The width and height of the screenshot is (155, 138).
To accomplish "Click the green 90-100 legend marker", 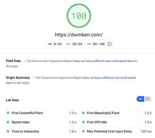I will [x=89, y=44].
